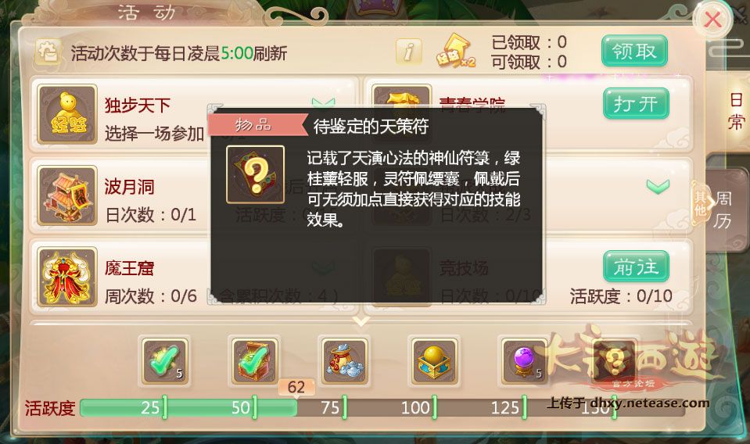Expand the activity list with bottom arrow
The image size is (750, 444).
pos(361,320)
